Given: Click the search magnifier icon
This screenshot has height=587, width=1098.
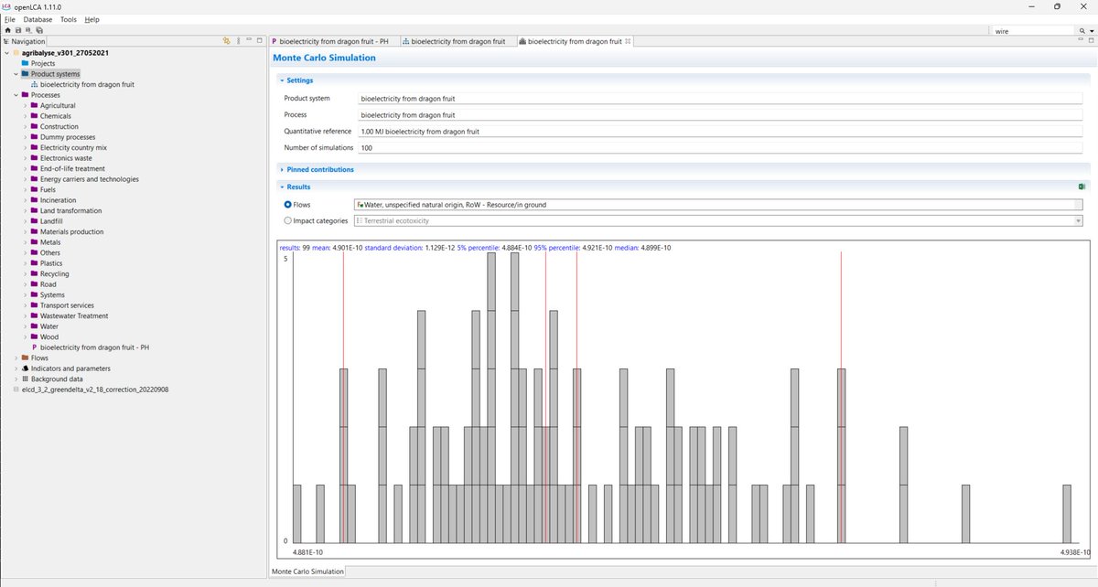Looking at the screenshot, I should click(x=1082, y=30).
